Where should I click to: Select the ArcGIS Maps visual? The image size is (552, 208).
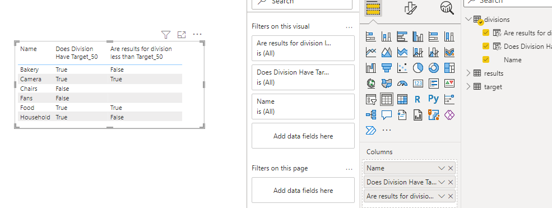[x=433, y=115]
